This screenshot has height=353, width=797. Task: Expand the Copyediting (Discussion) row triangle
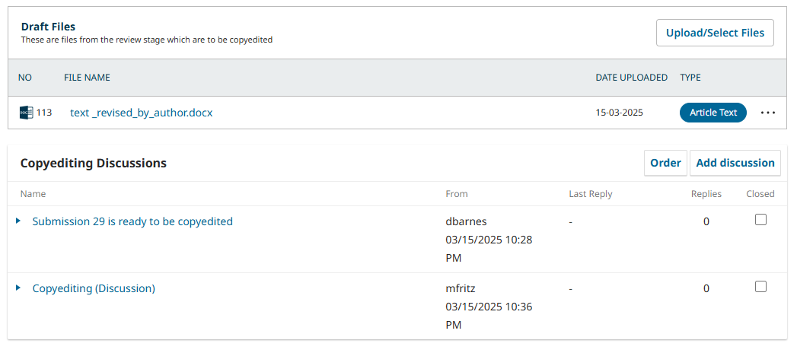(x=18, y=288)
